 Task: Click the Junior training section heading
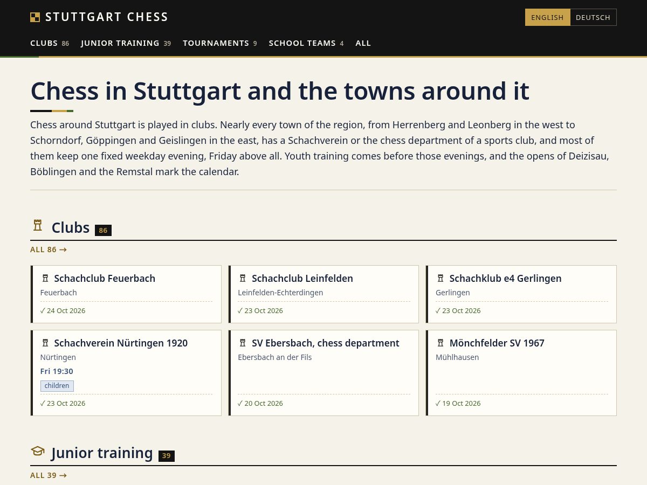[x=102, y=453]
